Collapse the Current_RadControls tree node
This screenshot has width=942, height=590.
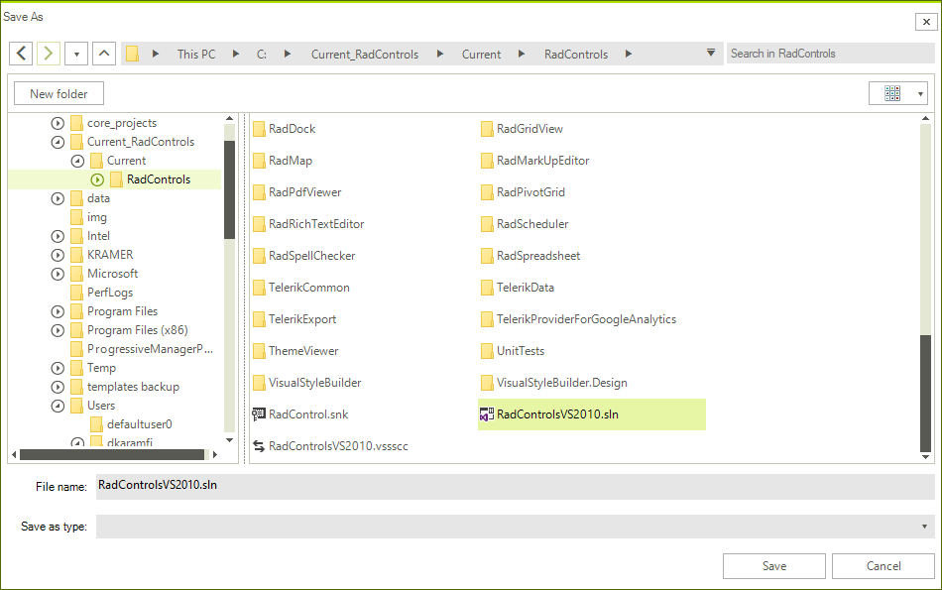(x=58, y=141)
